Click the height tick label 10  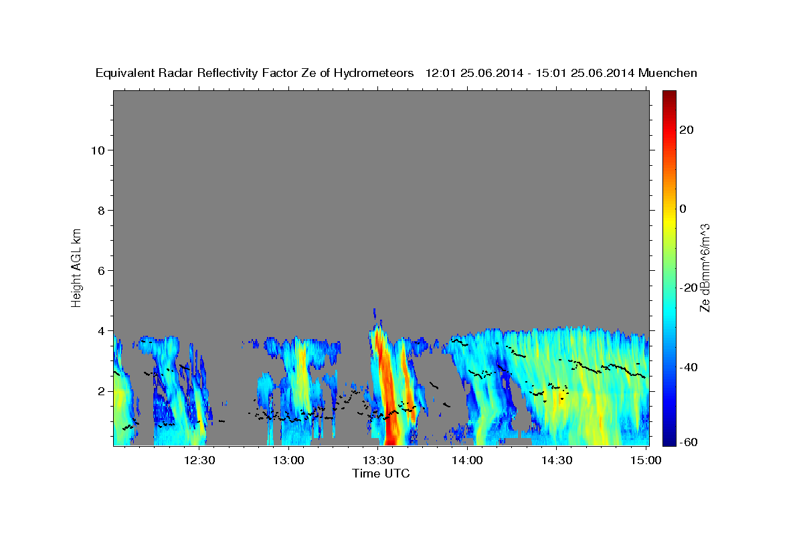tap(98, 150)
